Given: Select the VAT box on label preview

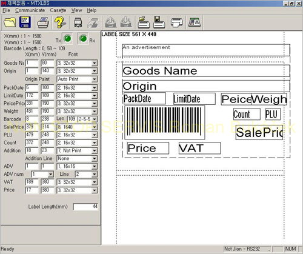Looking at the screenshot, I should pyautogui.click(x=199, y=148).
